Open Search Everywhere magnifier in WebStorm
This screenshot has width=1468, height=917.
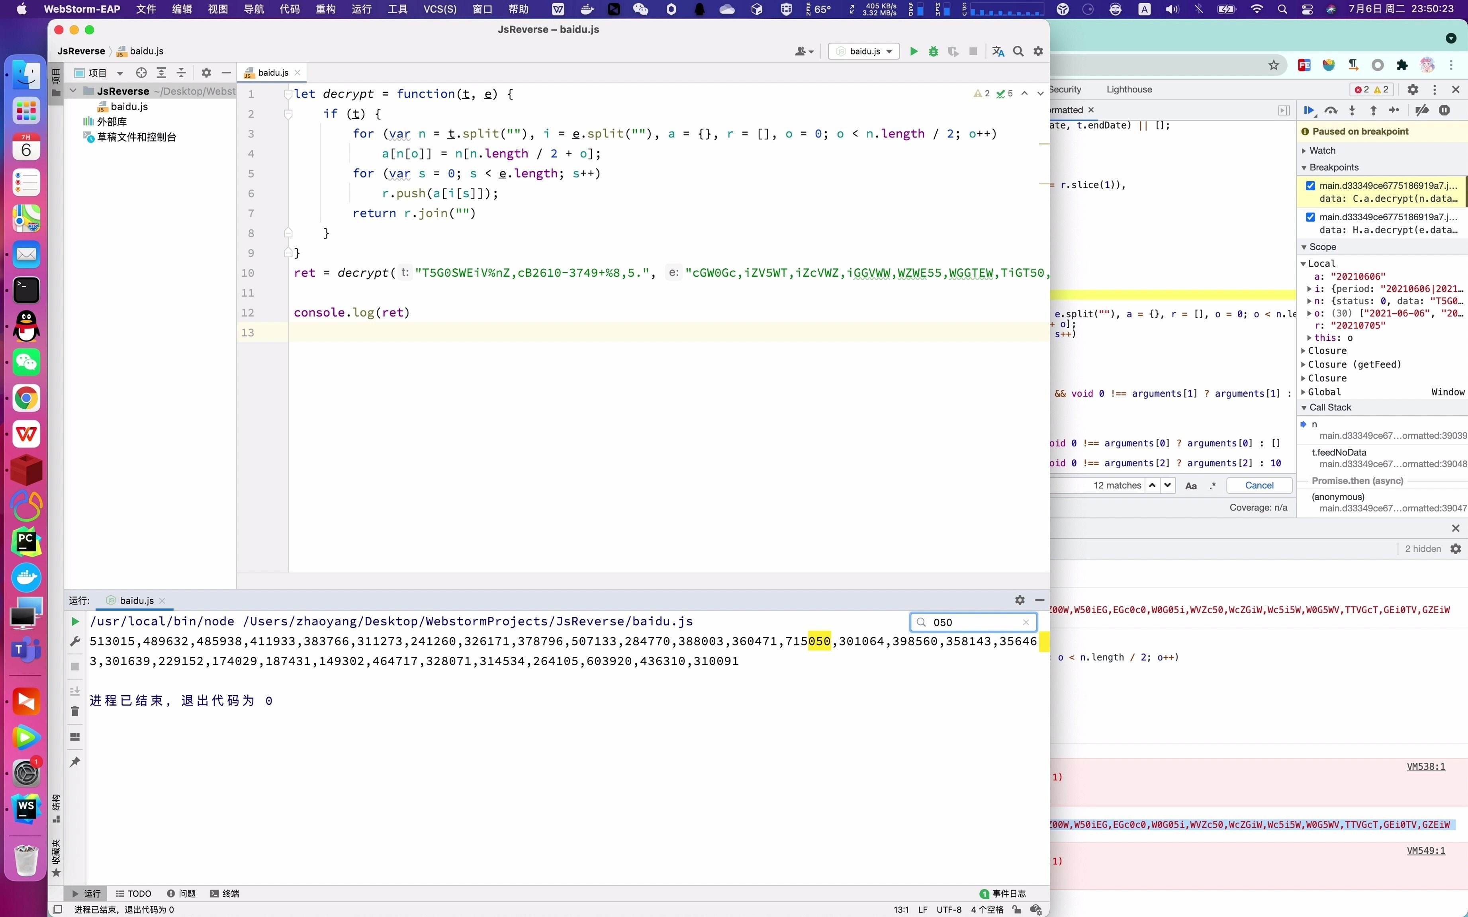coord(1018,51)
